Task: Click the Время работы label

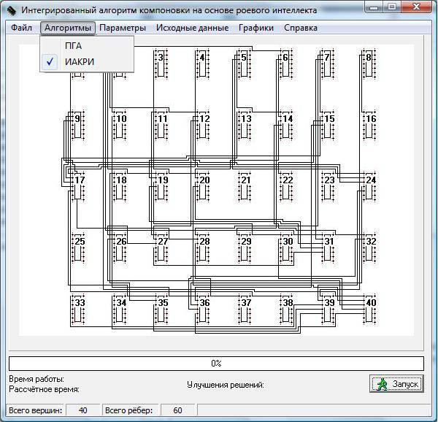Action: click(36, 379)
